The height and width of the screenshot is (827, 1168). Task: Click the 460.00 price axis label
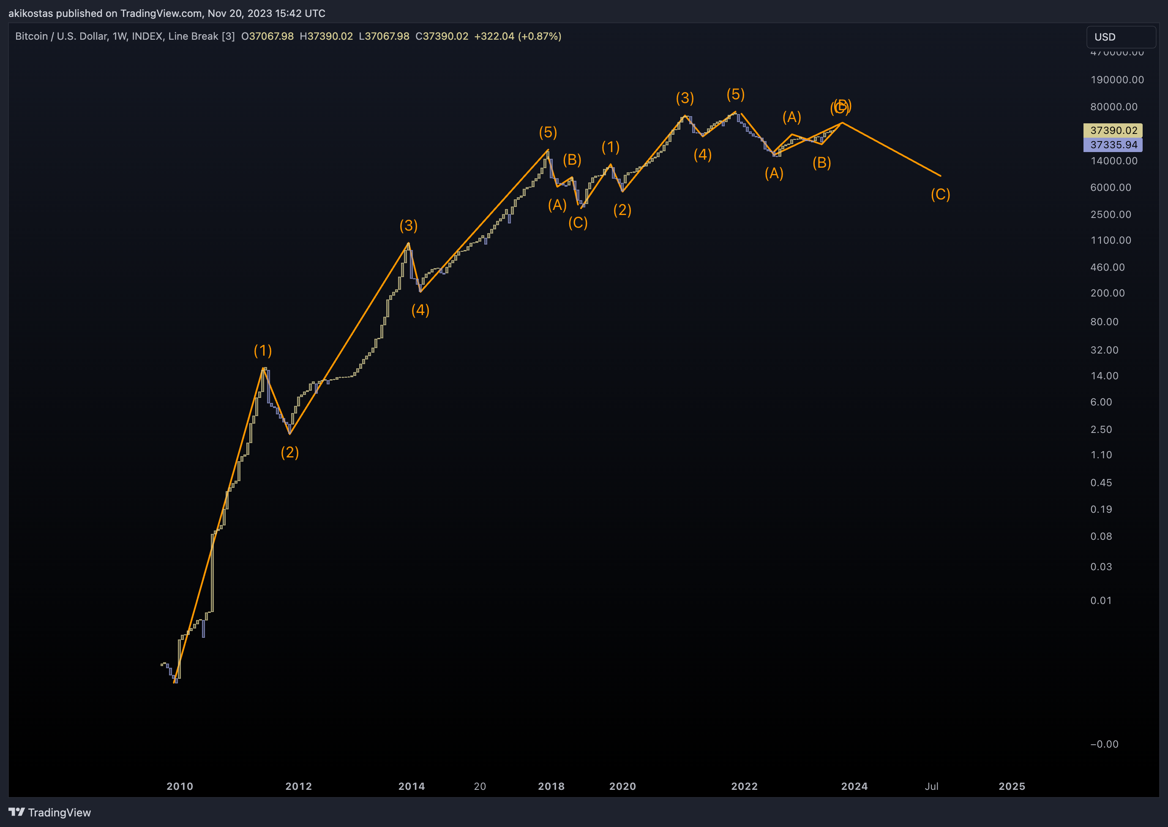coord(1108,267)
